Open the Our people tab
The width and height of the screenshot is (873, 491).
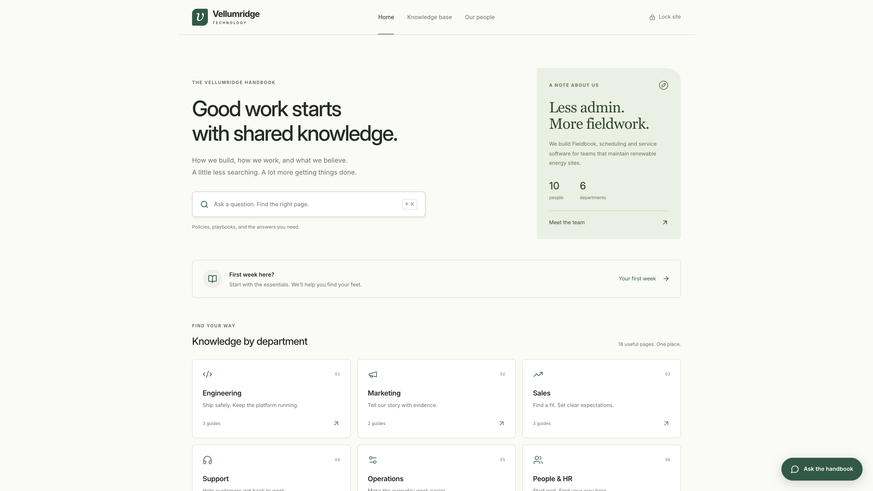[480, 17]
